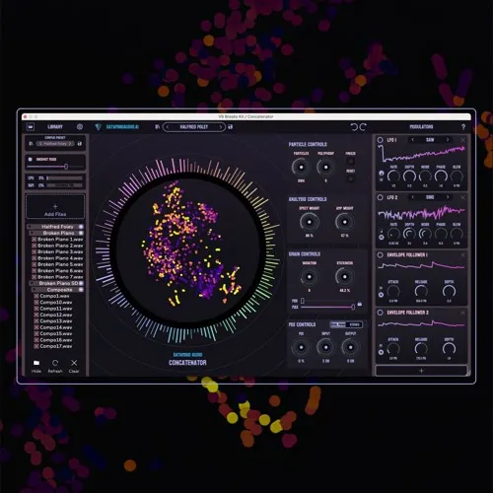
Task: Go to next preset right of Halfred Foley
Action: pyautogui.click(x=221, y=127)
